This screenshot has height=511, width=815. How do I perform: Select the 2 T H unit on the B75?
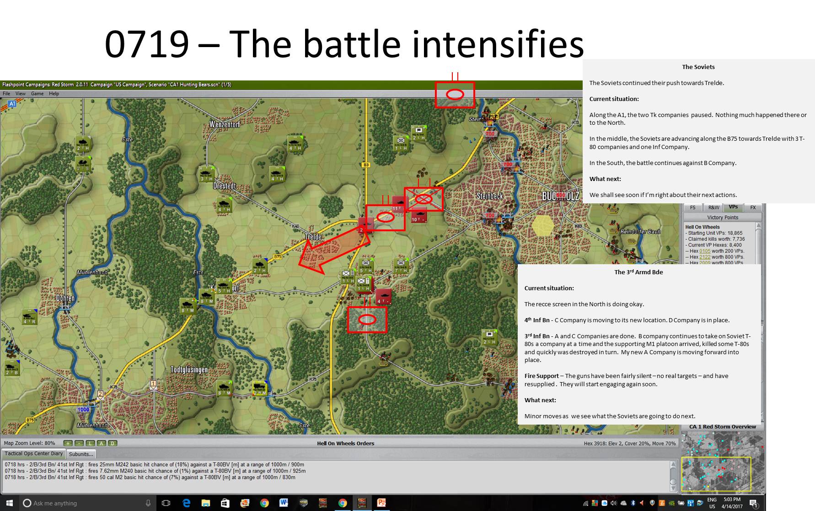(260, 266)
